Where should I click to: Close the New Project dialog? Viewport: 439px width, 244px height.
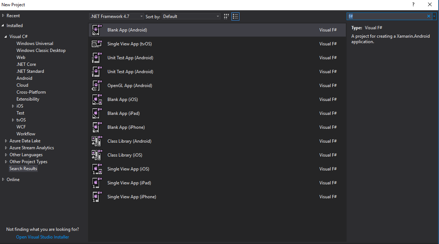coord(430,4)
